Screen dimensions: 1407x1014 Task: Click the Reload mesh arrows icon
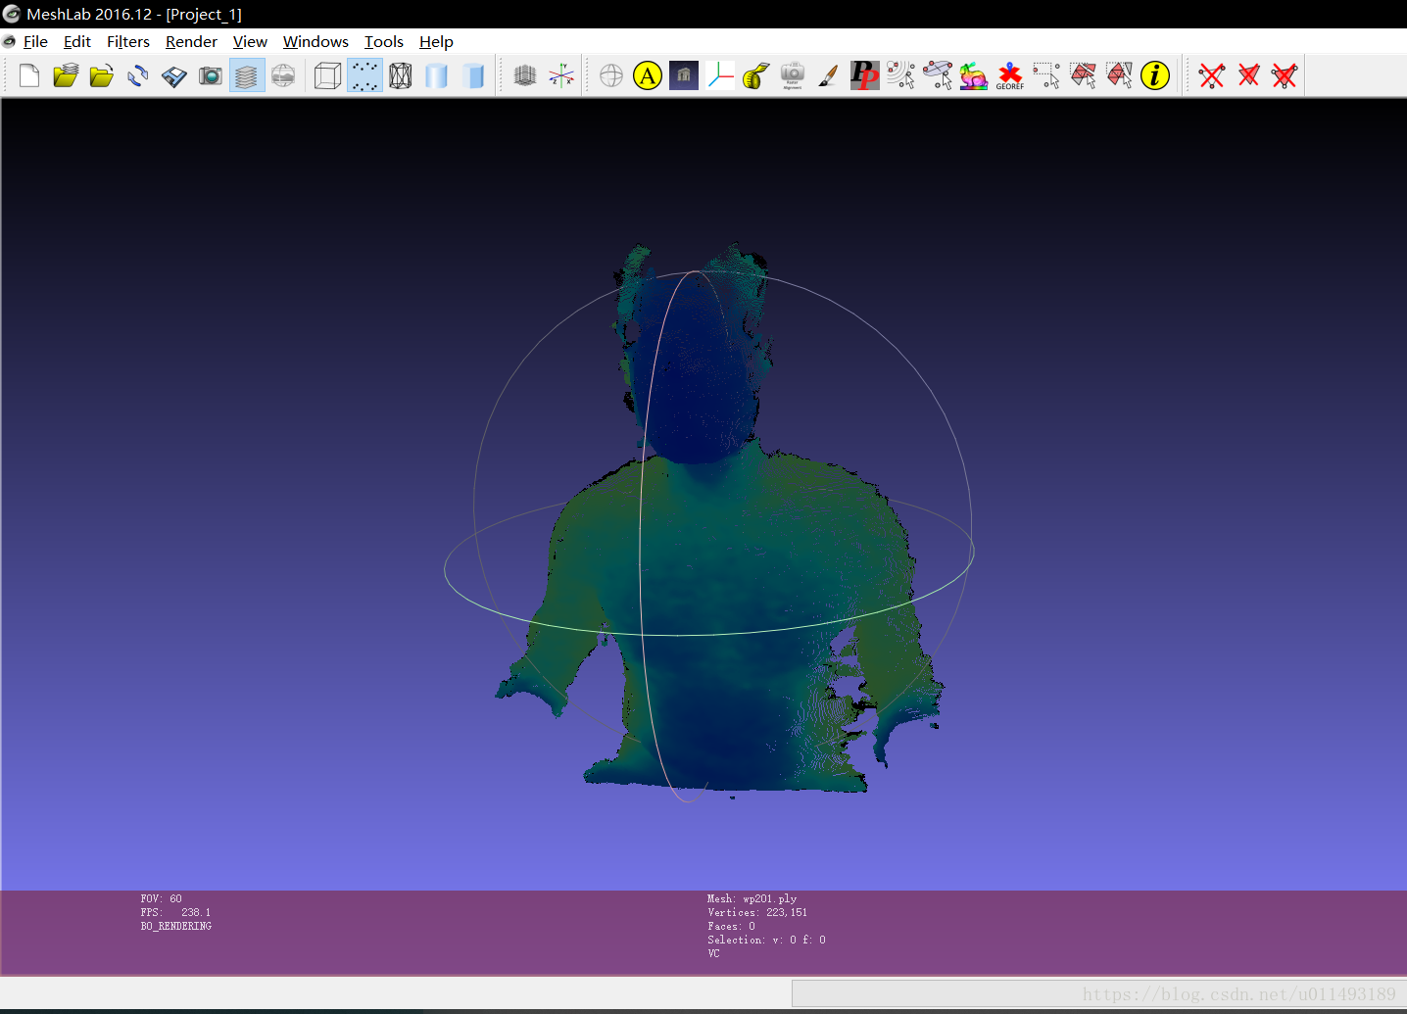(x=138, y=75)
